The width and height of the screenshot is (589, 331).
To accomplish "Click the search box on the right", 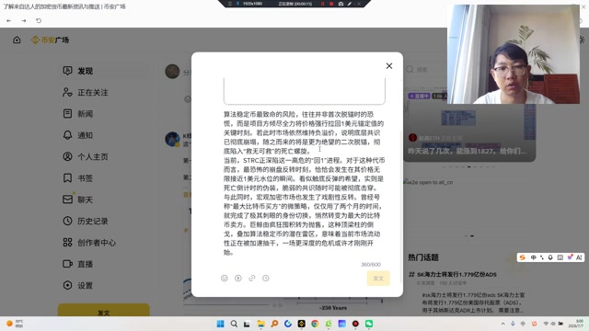I will coord(424,70).
